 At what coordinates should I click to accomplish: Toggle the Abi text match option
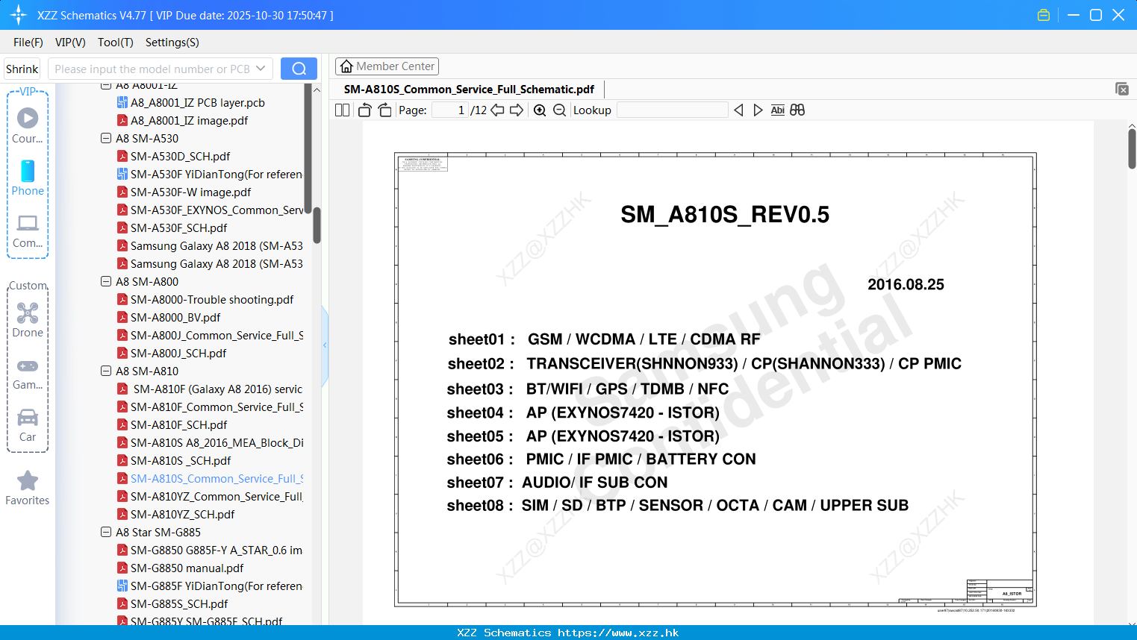click(777, 110)
